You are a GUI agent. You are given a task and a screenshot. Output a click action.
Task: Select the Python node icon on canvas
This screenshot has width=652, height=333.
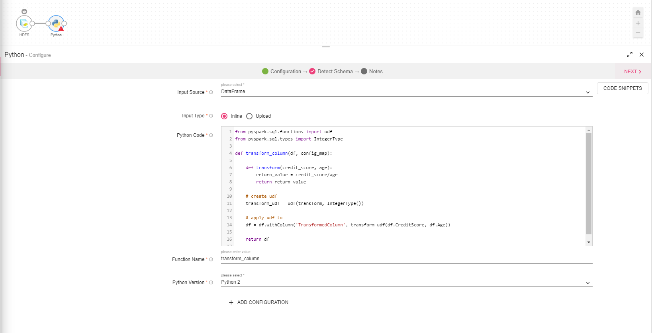(56, 23)
